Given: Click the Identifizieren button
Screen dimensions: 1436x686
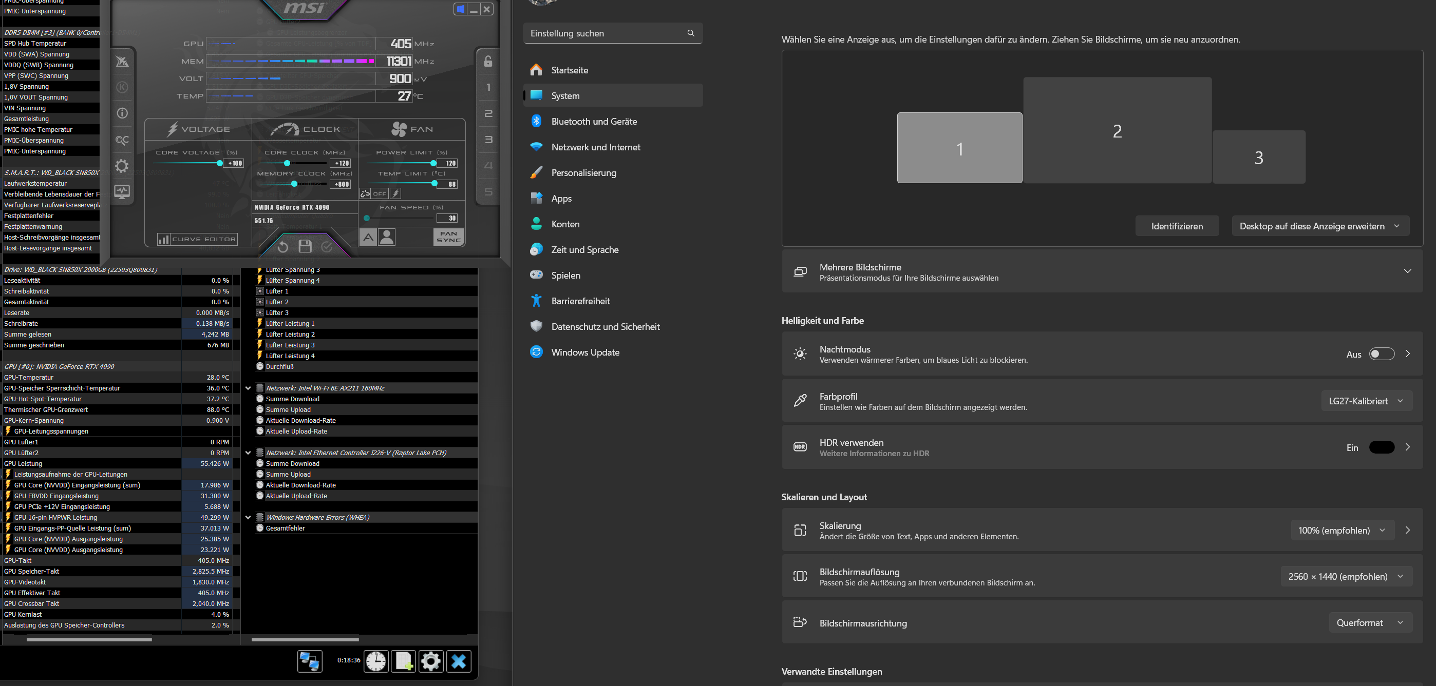Looking at the screenshot, I should pos(1177,226).
